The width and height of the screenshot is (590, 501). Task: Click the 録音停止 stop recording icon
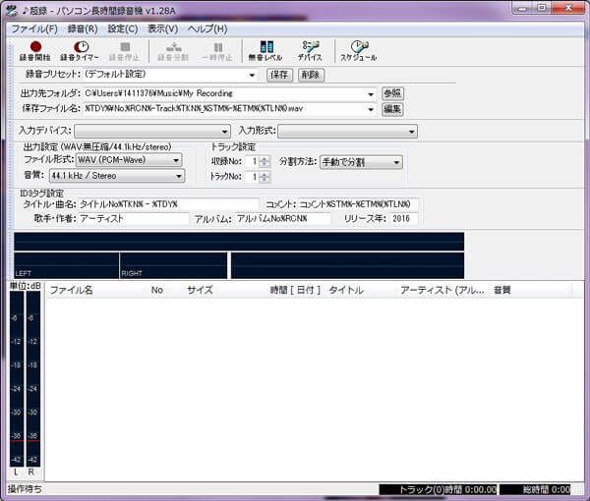click(x=125, y=50)
